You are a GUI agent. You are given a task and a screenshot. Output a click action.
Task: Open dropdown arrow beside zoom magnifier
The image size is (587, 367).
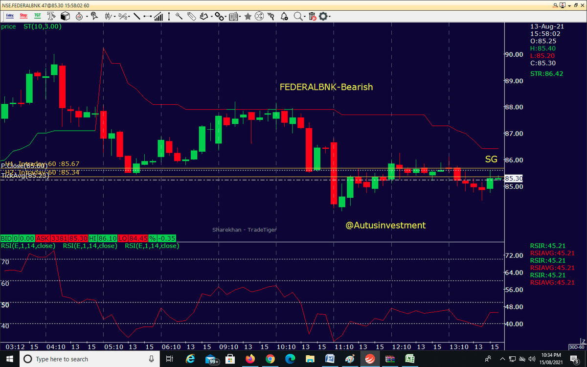point(304,17)
